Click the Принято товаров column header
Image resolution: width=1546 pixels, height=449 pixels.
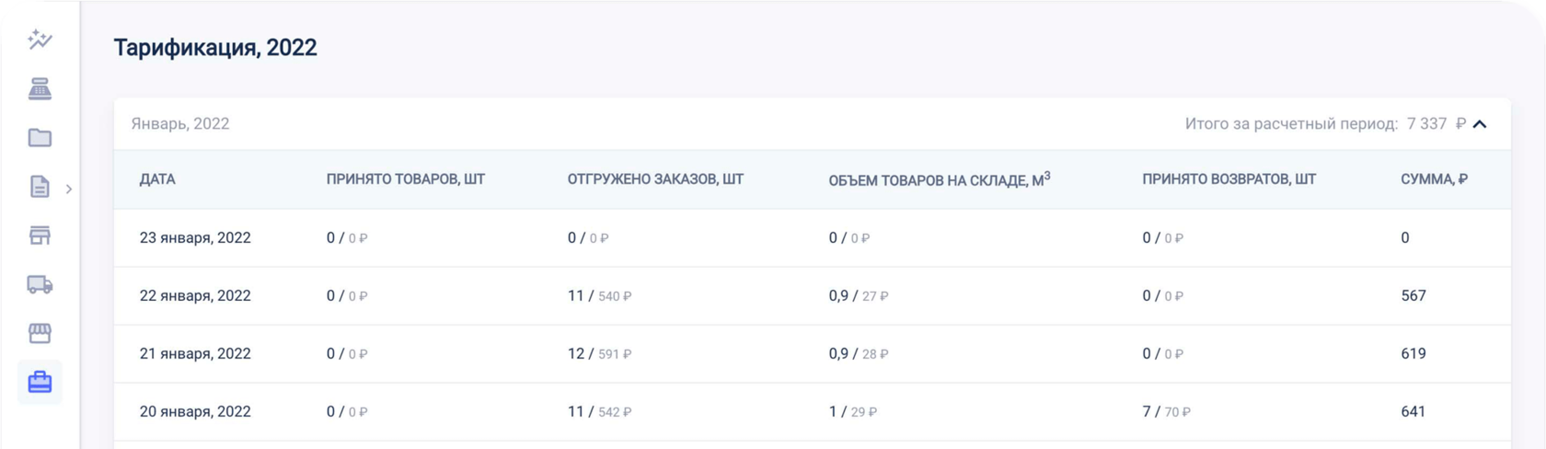405,179
